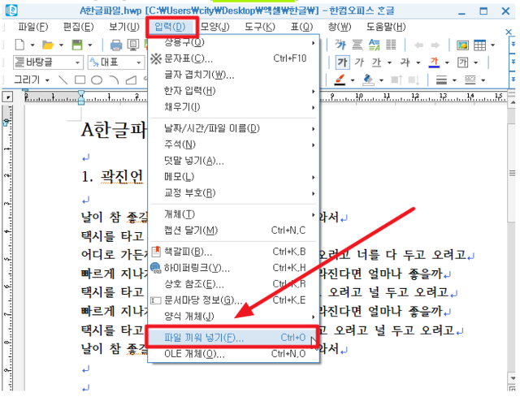Click the 책갈피 bookmark icon in menu
This screenshot has height=401, width=520.
click(x=156, y=252)
